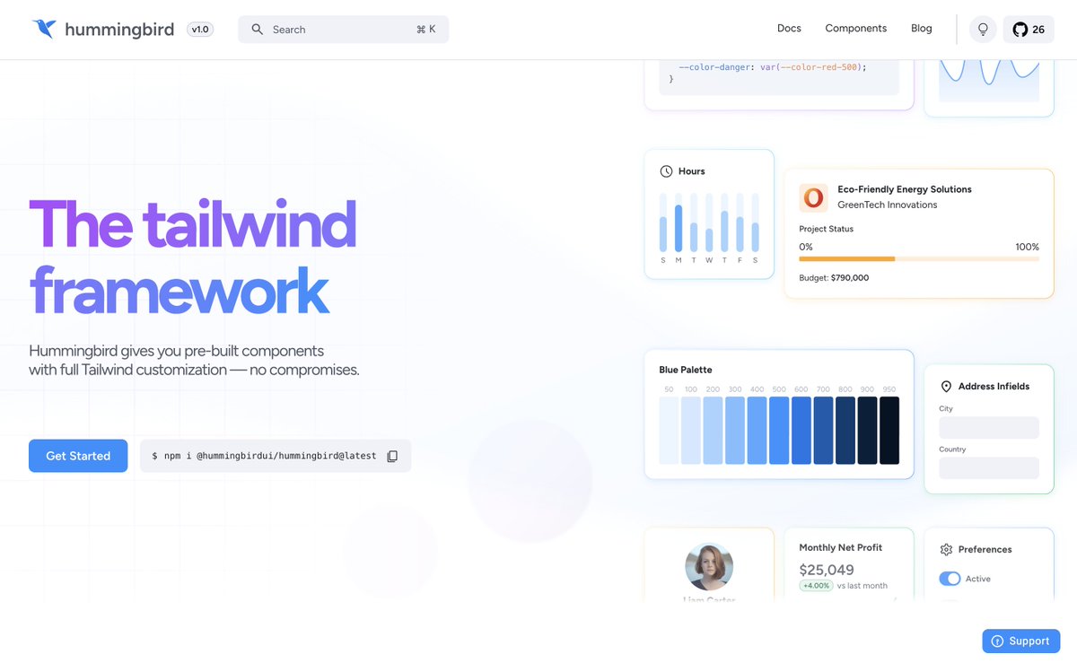Screen dimensions: 1077x663
Task: Click the Get Started button
Action: (x=78, y=456)
